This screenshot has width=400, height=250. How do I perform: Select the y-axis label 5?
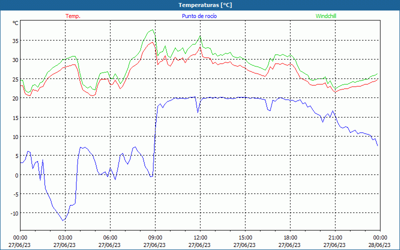[x=17, y=156]
